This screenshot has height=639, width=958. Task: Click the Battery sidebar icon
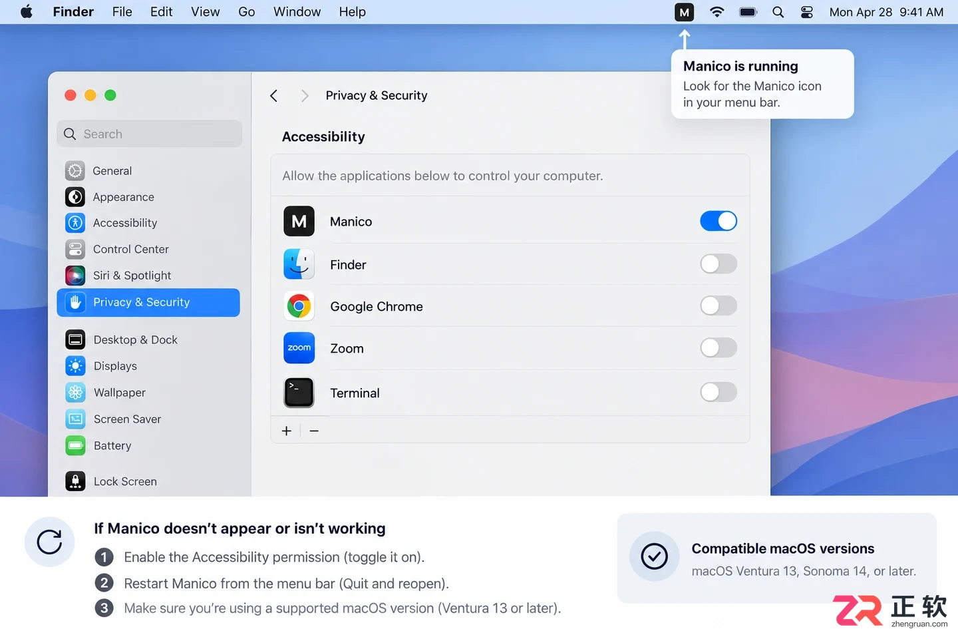click(x=75, y=445)
